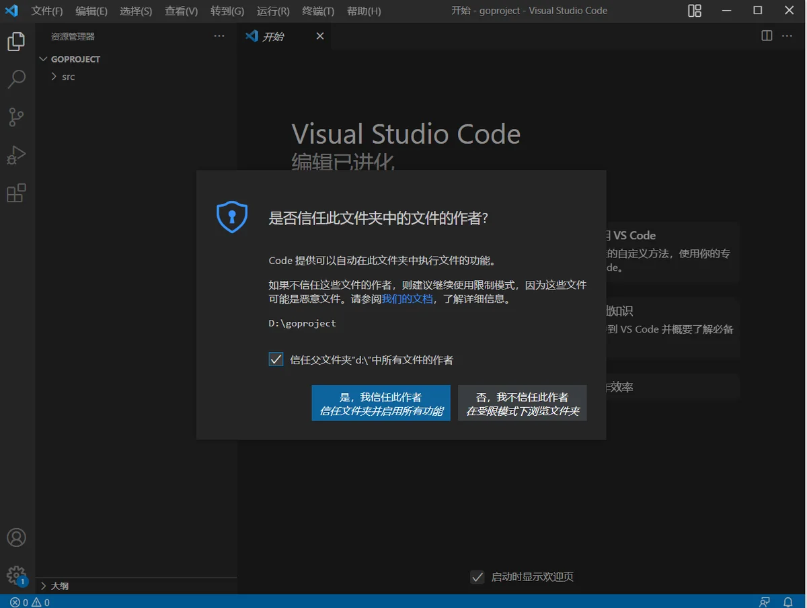Click the shield icon in trust dialog

pyautogui.click(x=232, y=217)
